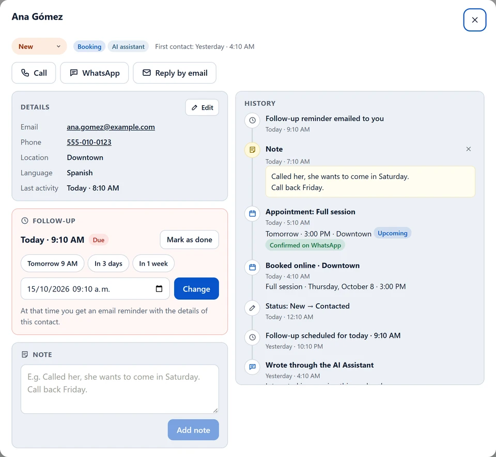496x457 pixels.
Task: Click the yellow note text box in history
Action: 370,182
